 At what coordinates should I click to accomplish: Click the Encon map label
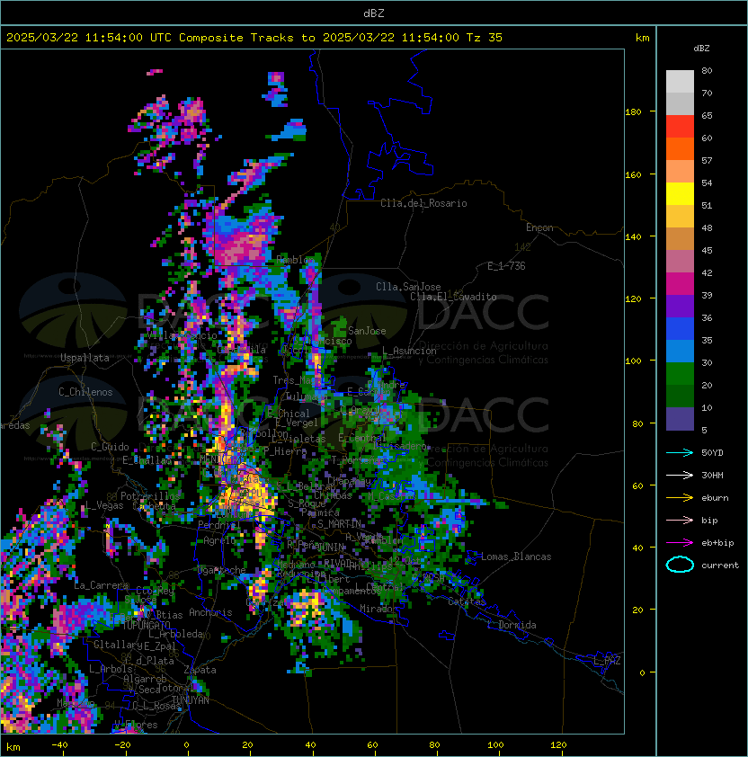pyautogui.click(x=539, y=227)
